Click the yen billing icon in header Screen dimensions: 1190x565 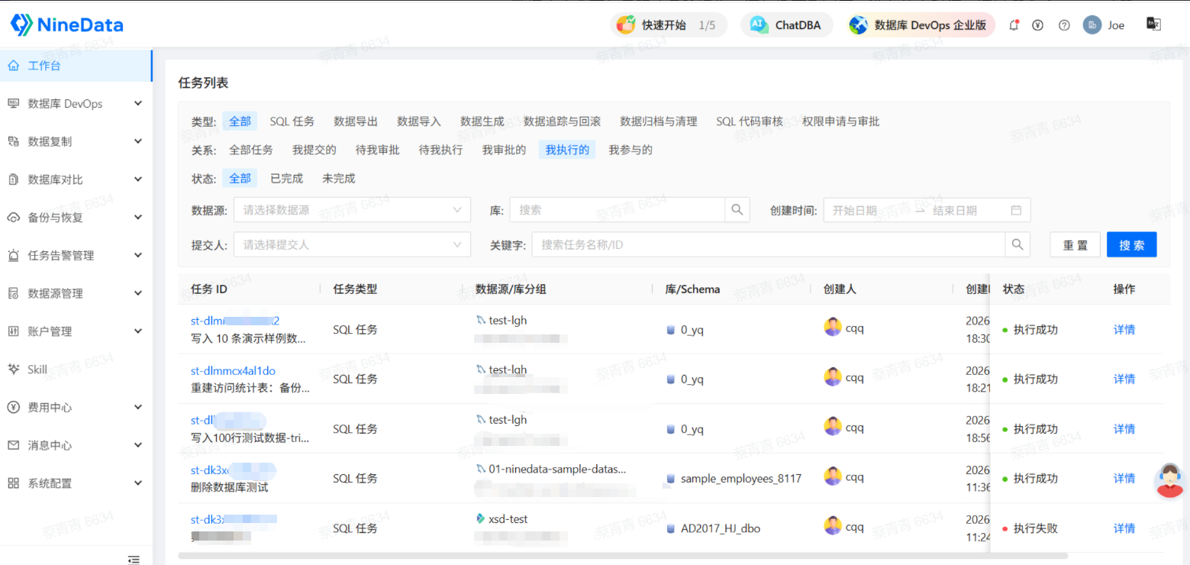[1037, 25]
